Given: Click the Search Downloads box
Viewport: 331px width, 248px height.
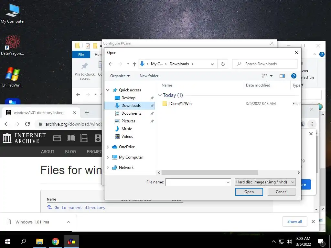Looking at the screenshot, I should 265,64.
